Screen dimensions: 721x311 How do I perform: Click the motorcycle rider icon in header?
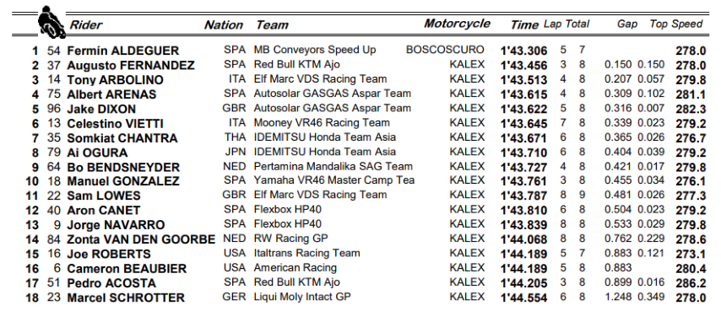(x=51, y=22)
